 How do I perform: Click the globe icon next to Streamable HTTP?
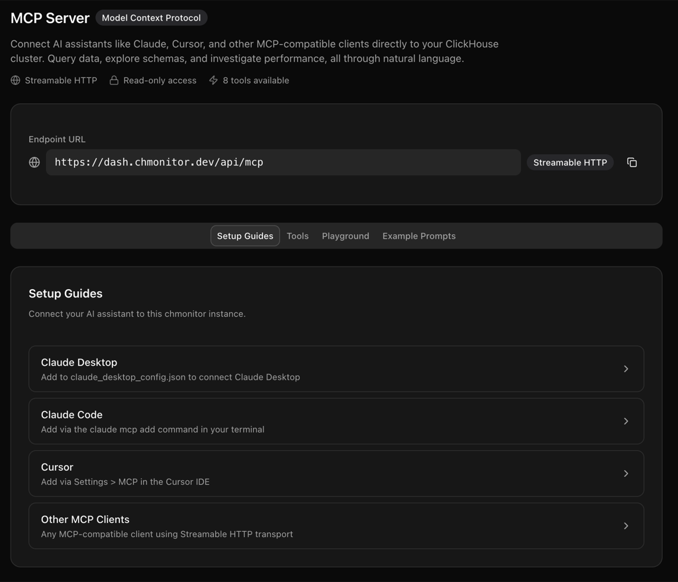(16, 80)
